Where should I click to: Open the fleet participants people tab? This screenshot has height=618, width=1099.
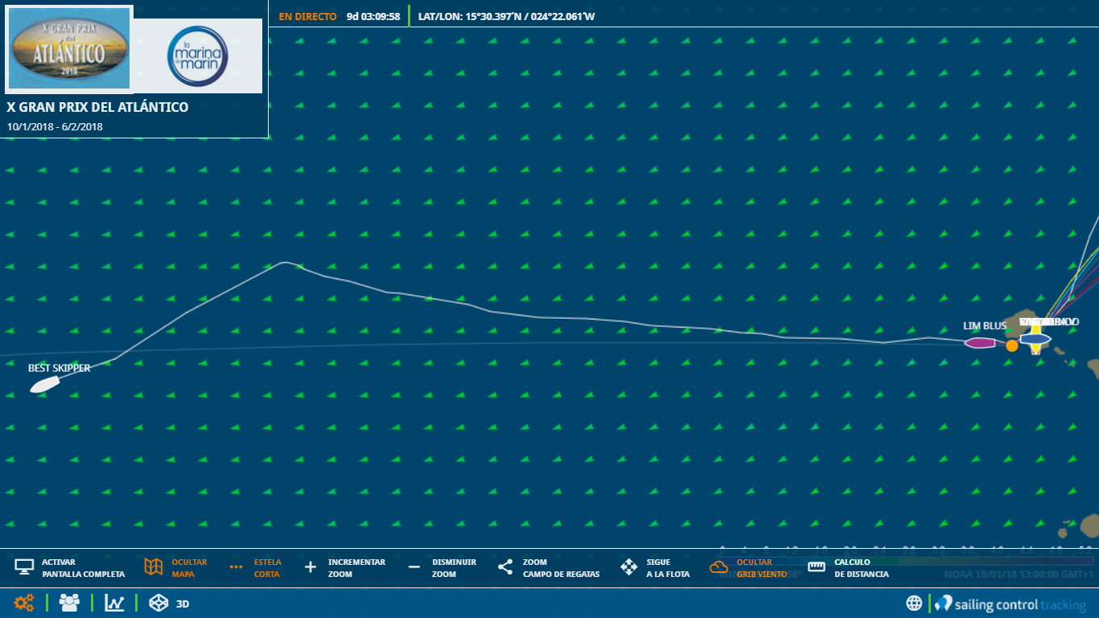69,603
